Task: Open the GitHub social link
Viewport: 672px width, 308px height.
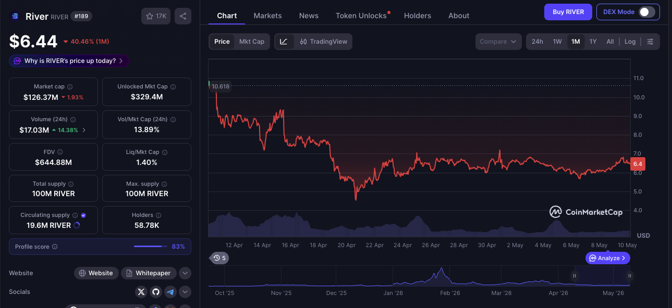Action: pos(155,292)
